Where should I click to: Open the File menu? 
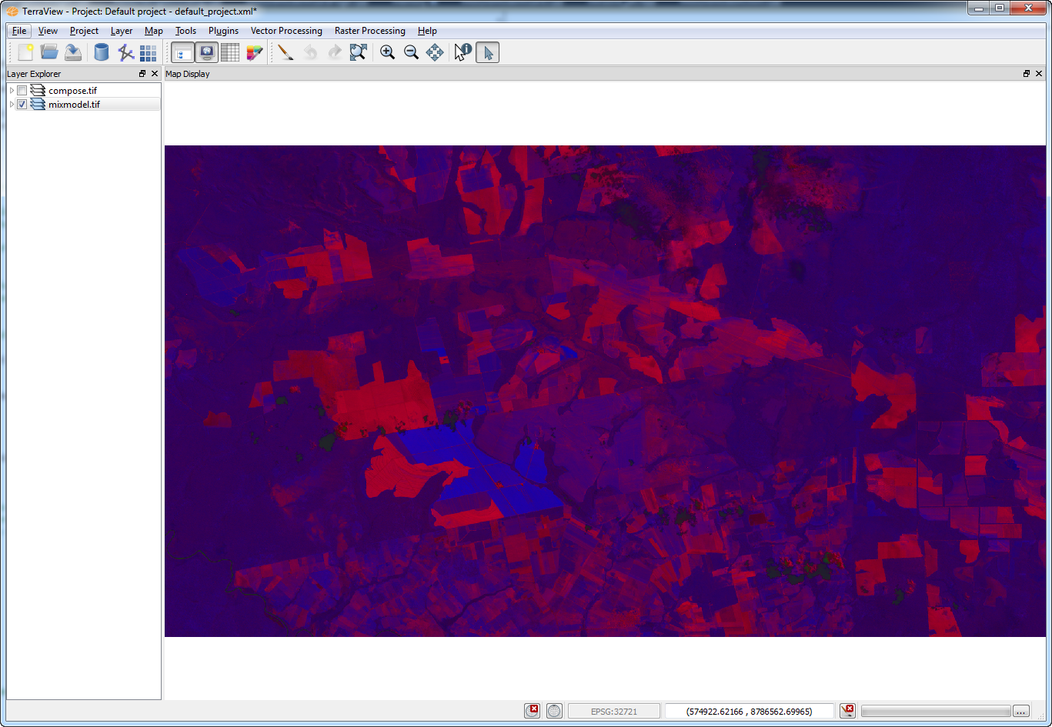[x=19, y=31]
